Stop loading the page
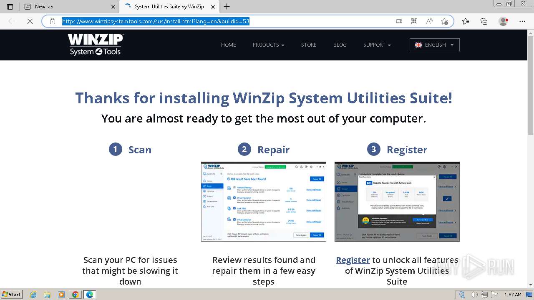534x300 pixels. 30,21
